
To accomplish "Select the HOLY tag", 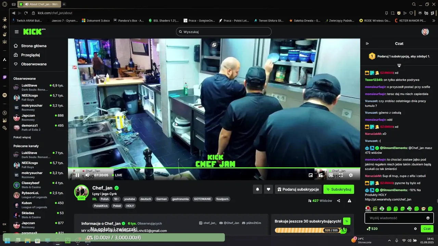I will (x=130, y=206).
